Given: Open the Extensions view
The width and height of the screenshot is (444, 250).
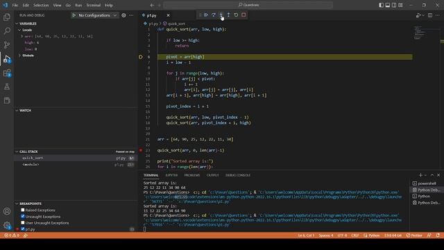Looking at the screenshot, I should point(7,73).
